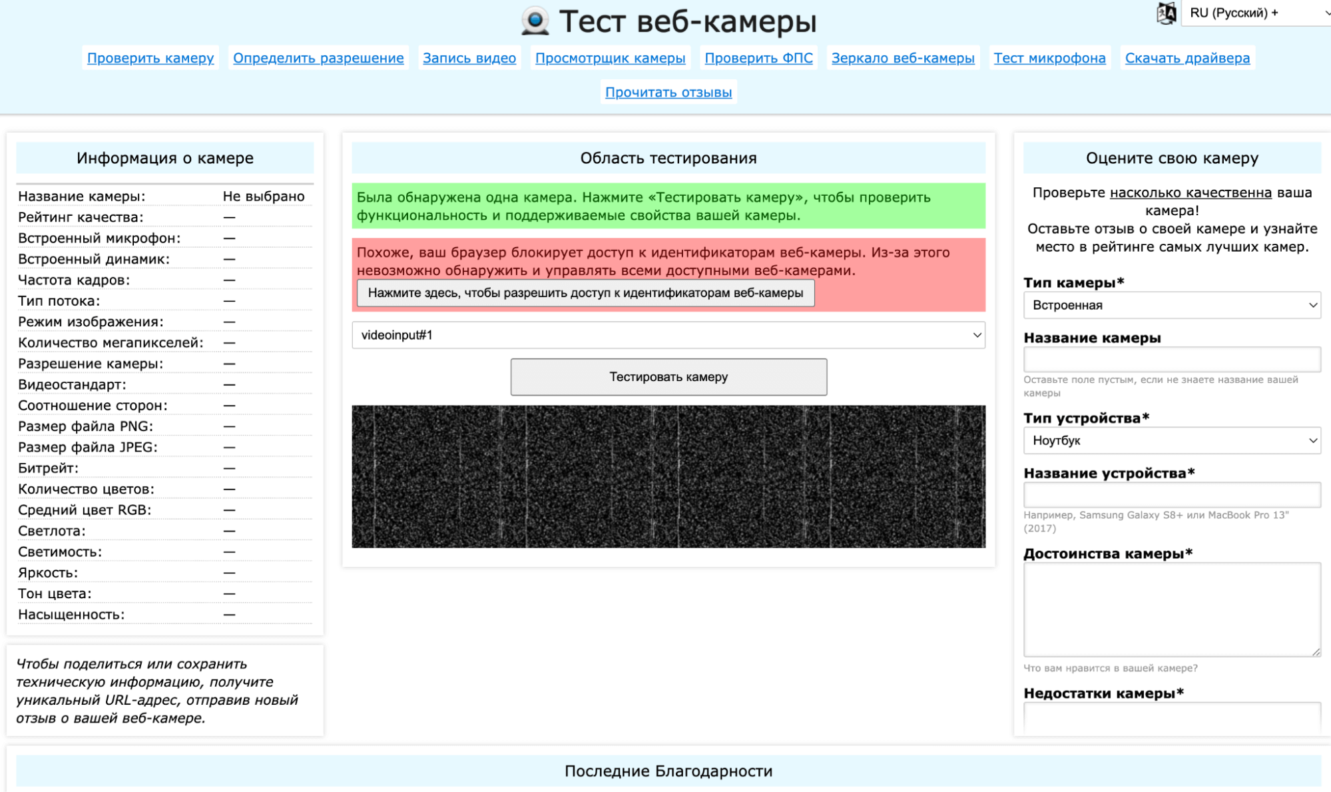Click the Название камеры input field
The height and width of the screenshot is (792, 1331).
1171,360
